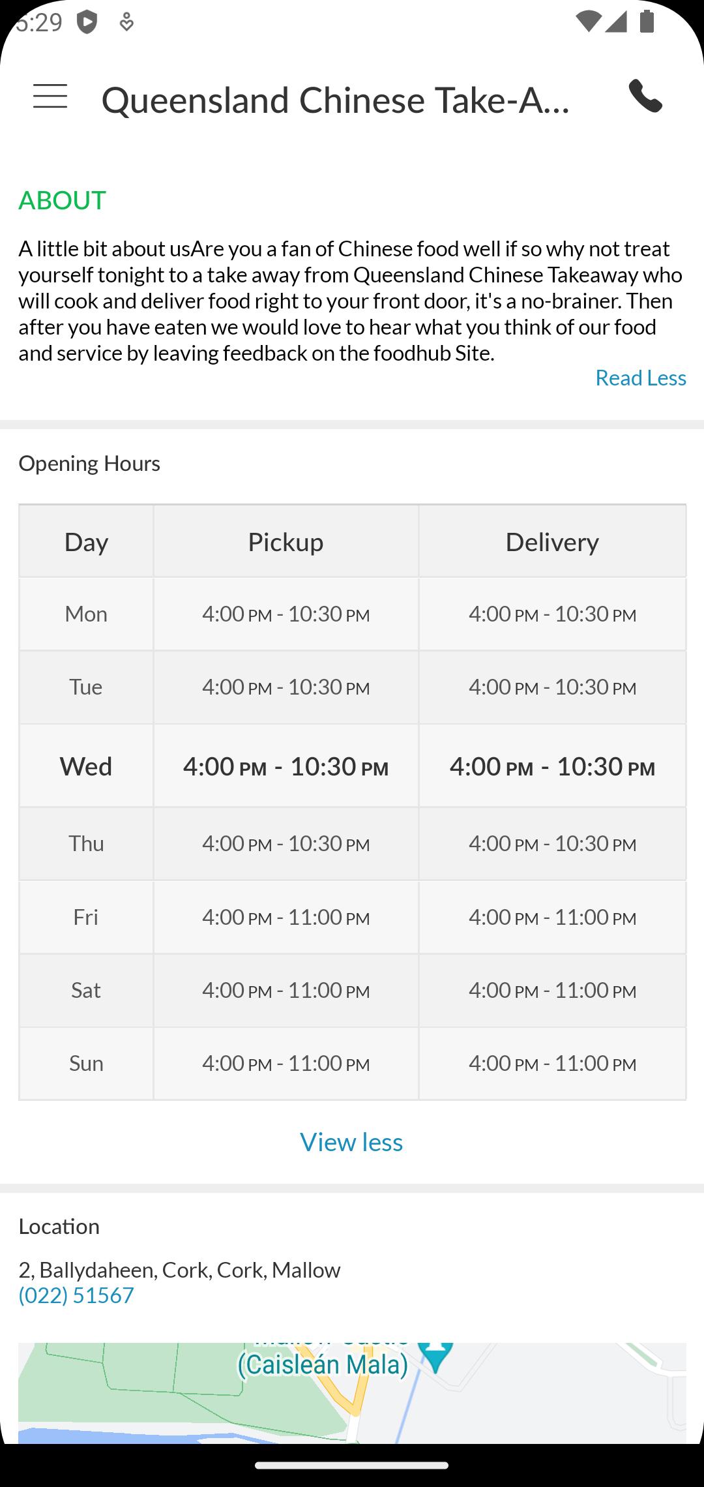Screen dimensions: 704x1487
Task: Tap the download indicator in status bar
Action: tap(126, 23)
